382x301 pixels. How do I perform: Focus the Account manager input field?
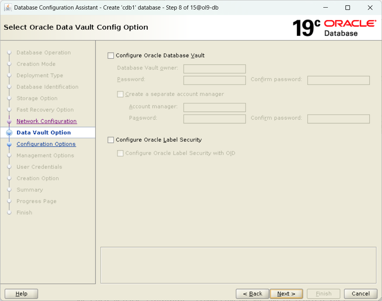pyautogui.click(x=214, y=107)
